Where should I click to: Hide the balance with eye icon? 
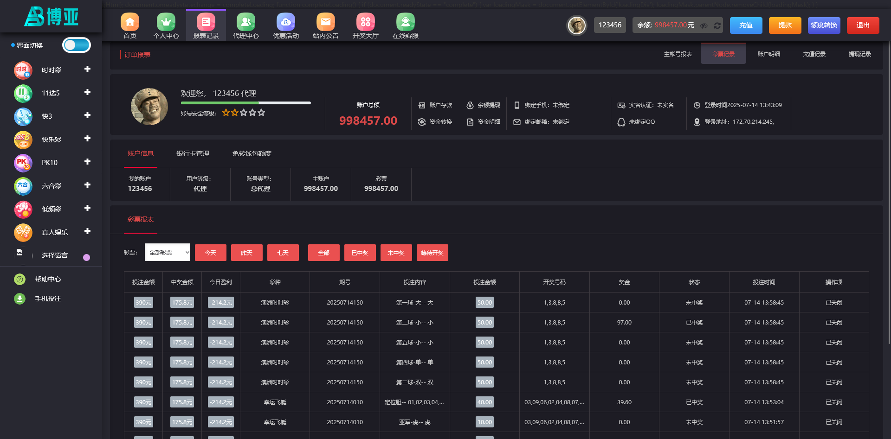(704, 25)
